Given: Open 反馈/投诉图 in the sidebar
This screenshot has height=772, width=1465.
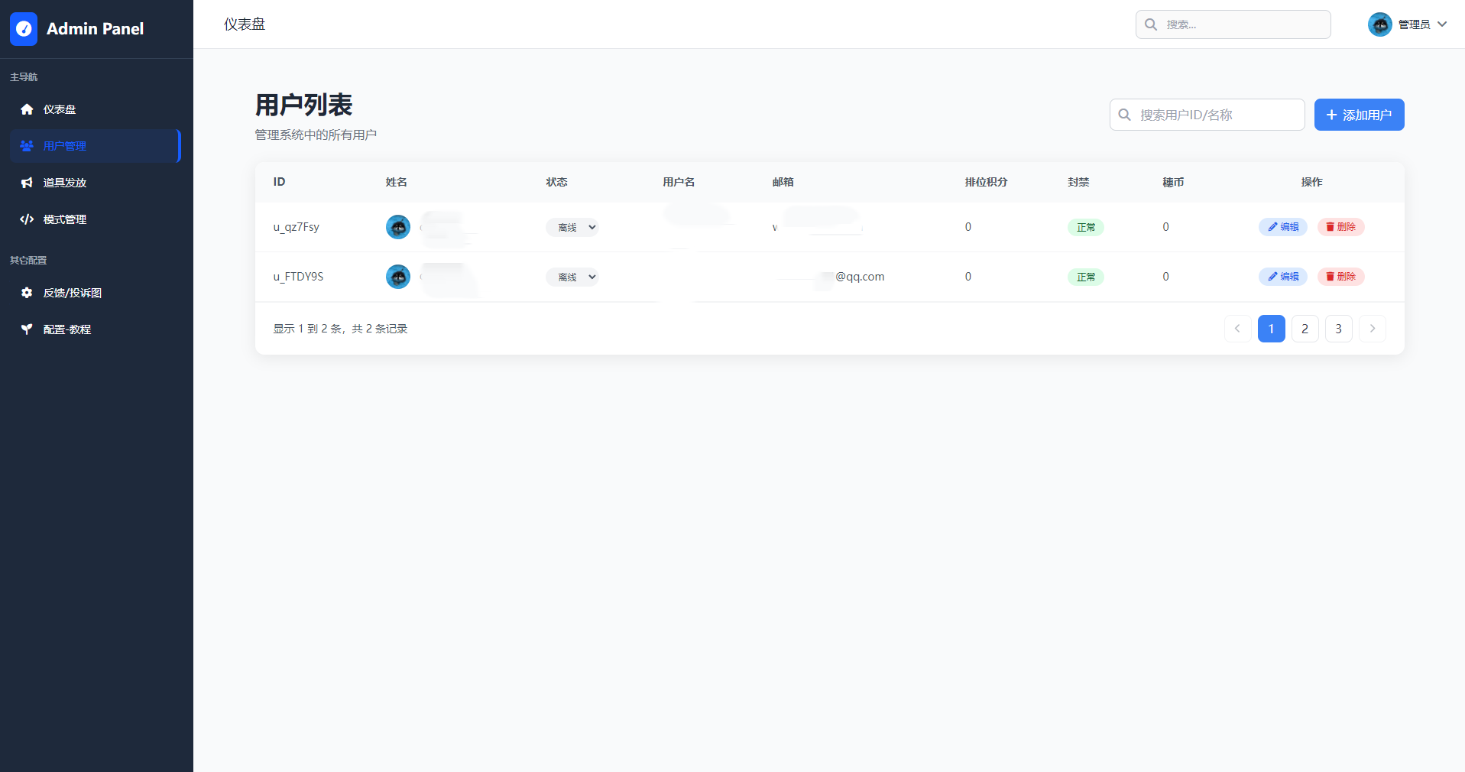Looking at the screenshot, I should (96, 293).
